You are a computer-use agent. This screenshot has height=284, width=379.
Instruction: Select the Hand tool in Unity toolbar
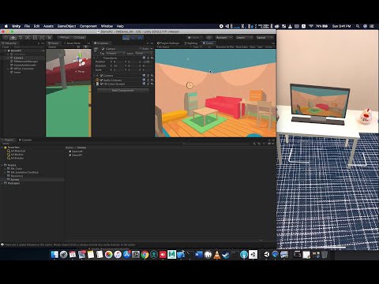[x=6, y=38]
